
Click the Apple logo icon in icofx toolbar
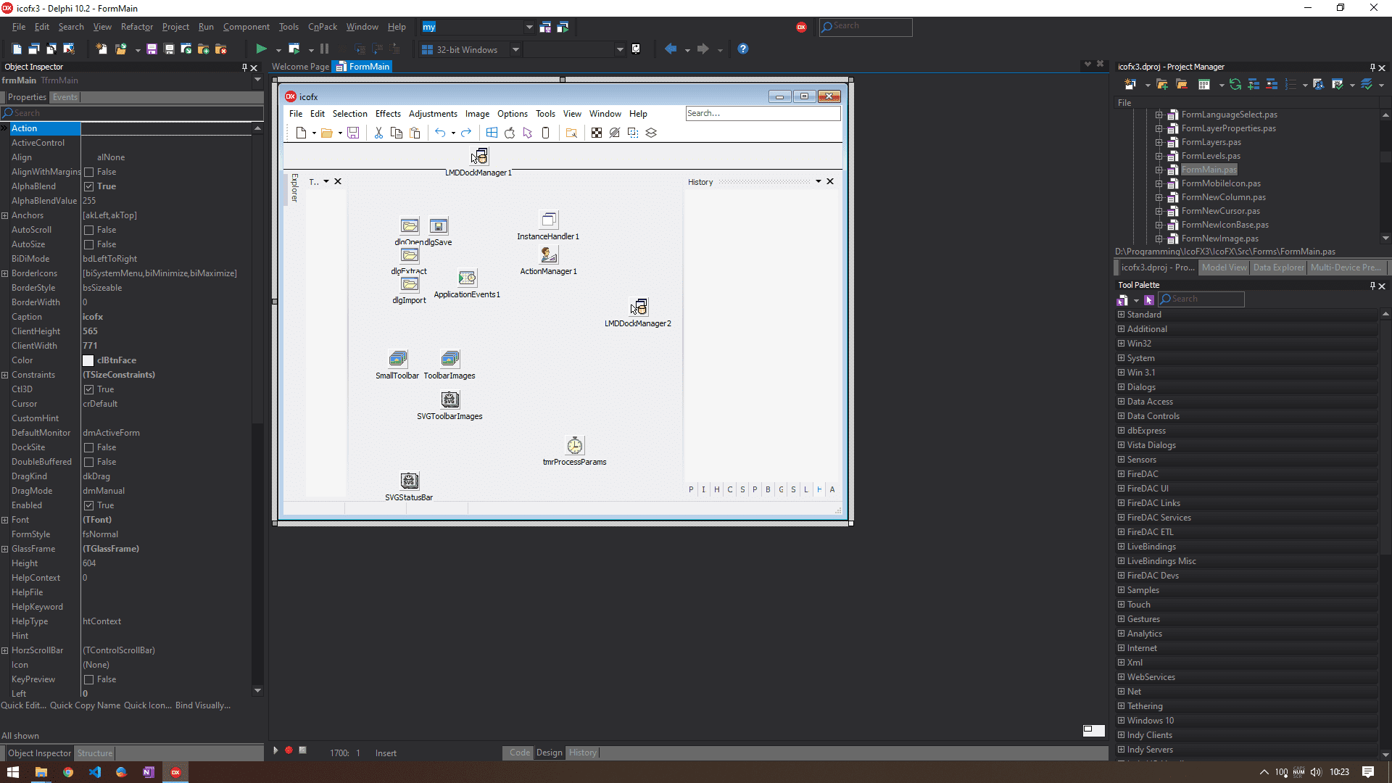510,133
